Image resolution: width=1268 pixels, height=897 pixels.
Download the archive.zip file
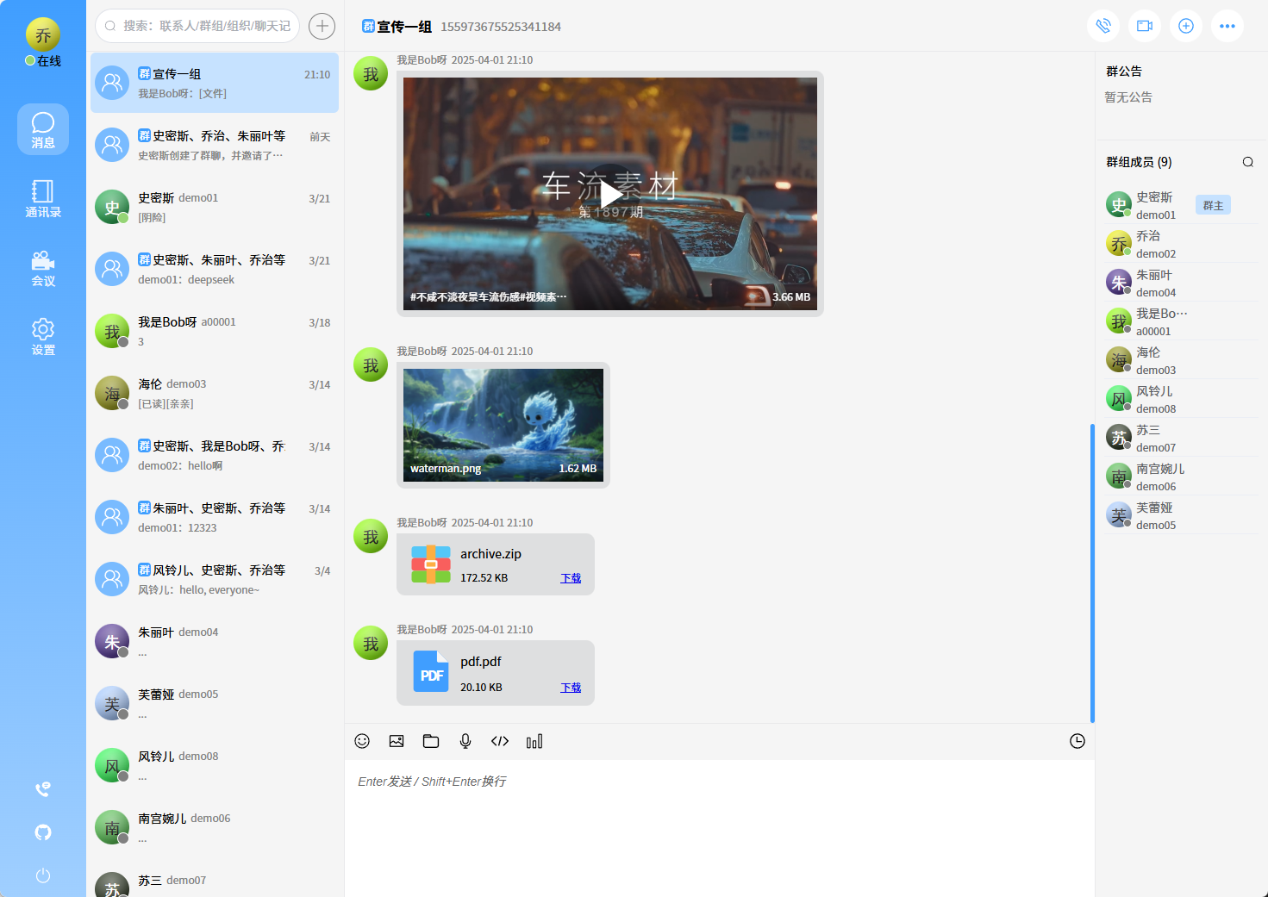click(571, 578)
